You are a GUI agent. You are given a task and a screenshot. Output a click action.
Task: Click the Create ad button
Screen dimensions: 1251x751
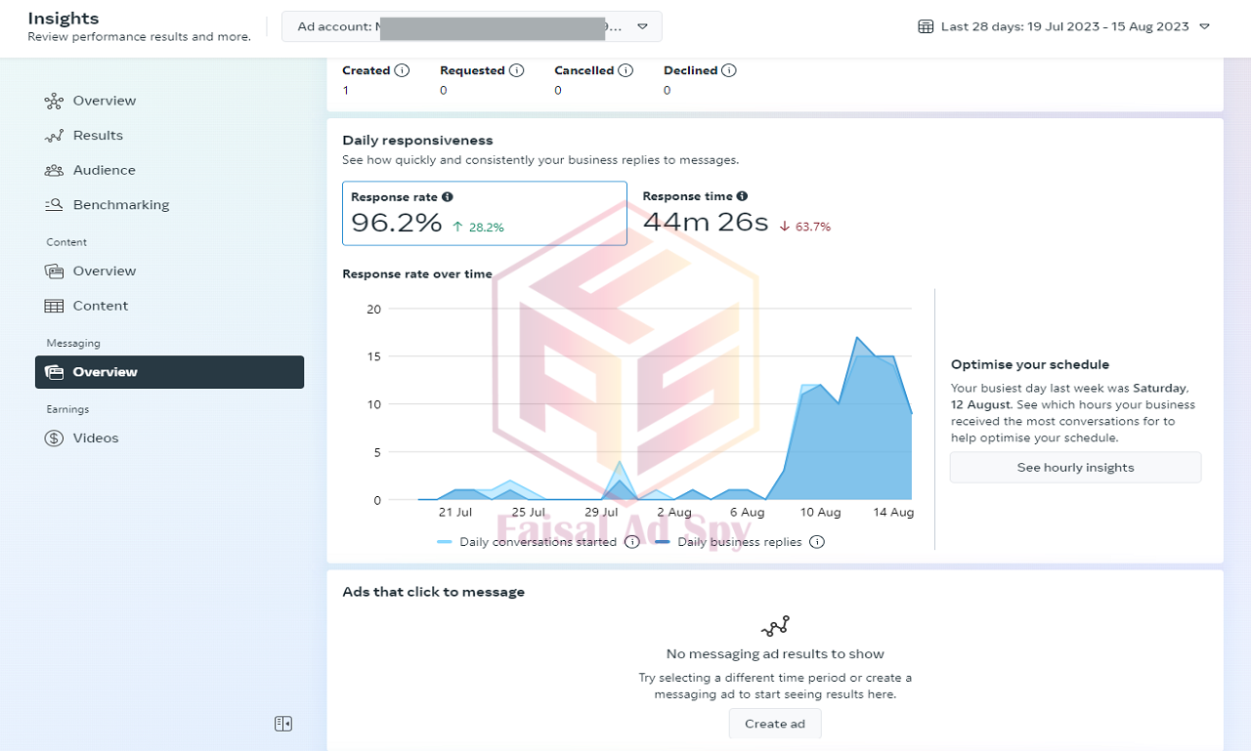coord(774,724)
